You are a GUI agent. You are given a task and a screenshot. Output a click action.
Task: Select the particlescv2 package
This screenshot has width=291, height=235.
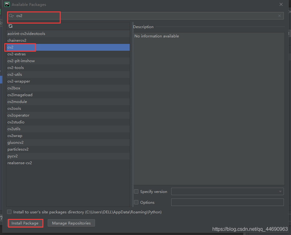68,149
